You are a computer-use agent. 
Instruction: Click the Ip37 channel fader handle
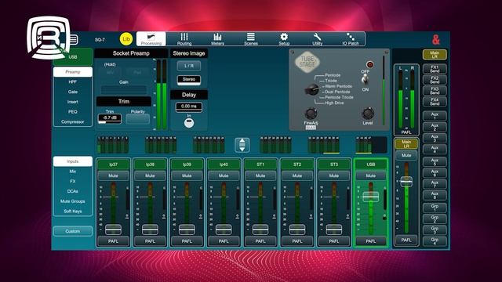click(113, 230)
